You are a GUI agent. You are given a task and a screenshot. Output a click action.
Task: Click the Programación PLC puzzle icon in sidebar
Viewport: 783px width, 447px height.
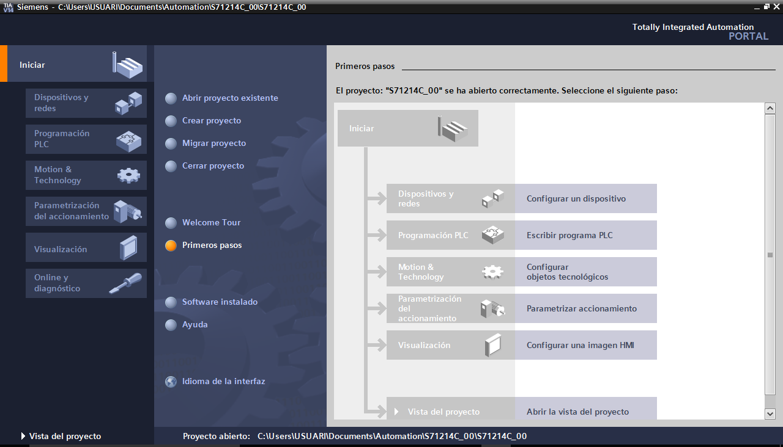coord(128,140)
